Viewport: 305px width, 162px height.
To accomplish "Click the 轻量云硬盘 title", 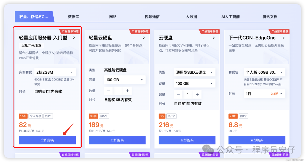I will pyautogui.click(x=100, y=38).
